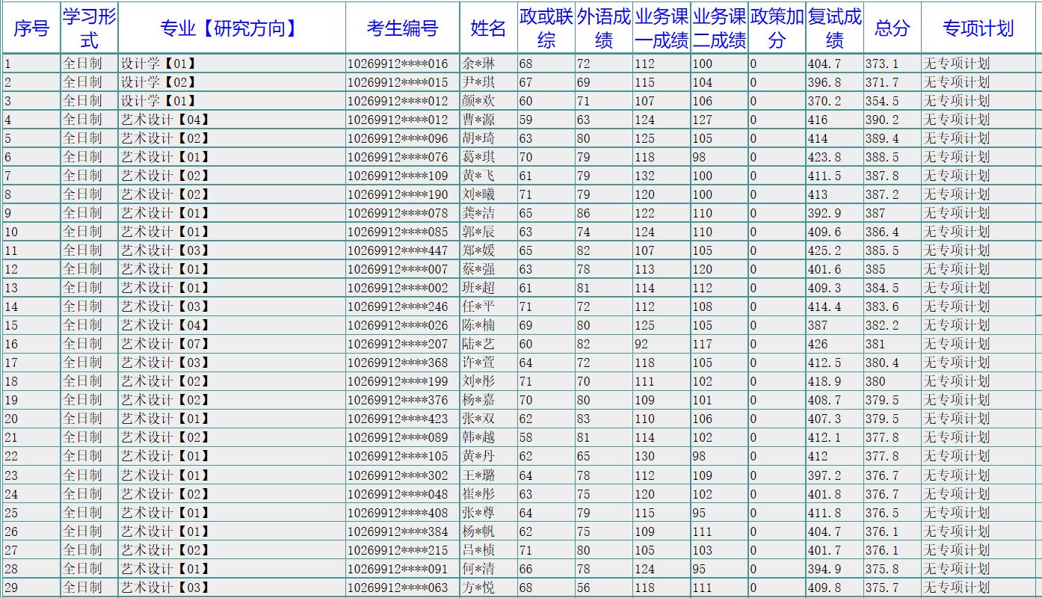The height and width of the screenshot is (598, 1042).
Task: Click the total score 390.2 cell
Action: tap(882, 120)
